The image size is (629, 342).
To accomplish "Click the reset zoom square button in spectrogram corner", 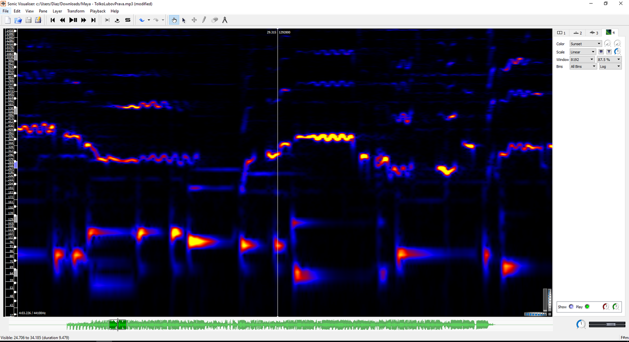I will 550,314.
